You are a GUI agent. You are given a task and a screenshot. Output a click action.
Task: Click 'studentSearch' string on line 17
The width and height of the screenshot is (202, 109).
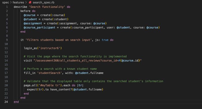pyautogui.click(x=49, y=73)
